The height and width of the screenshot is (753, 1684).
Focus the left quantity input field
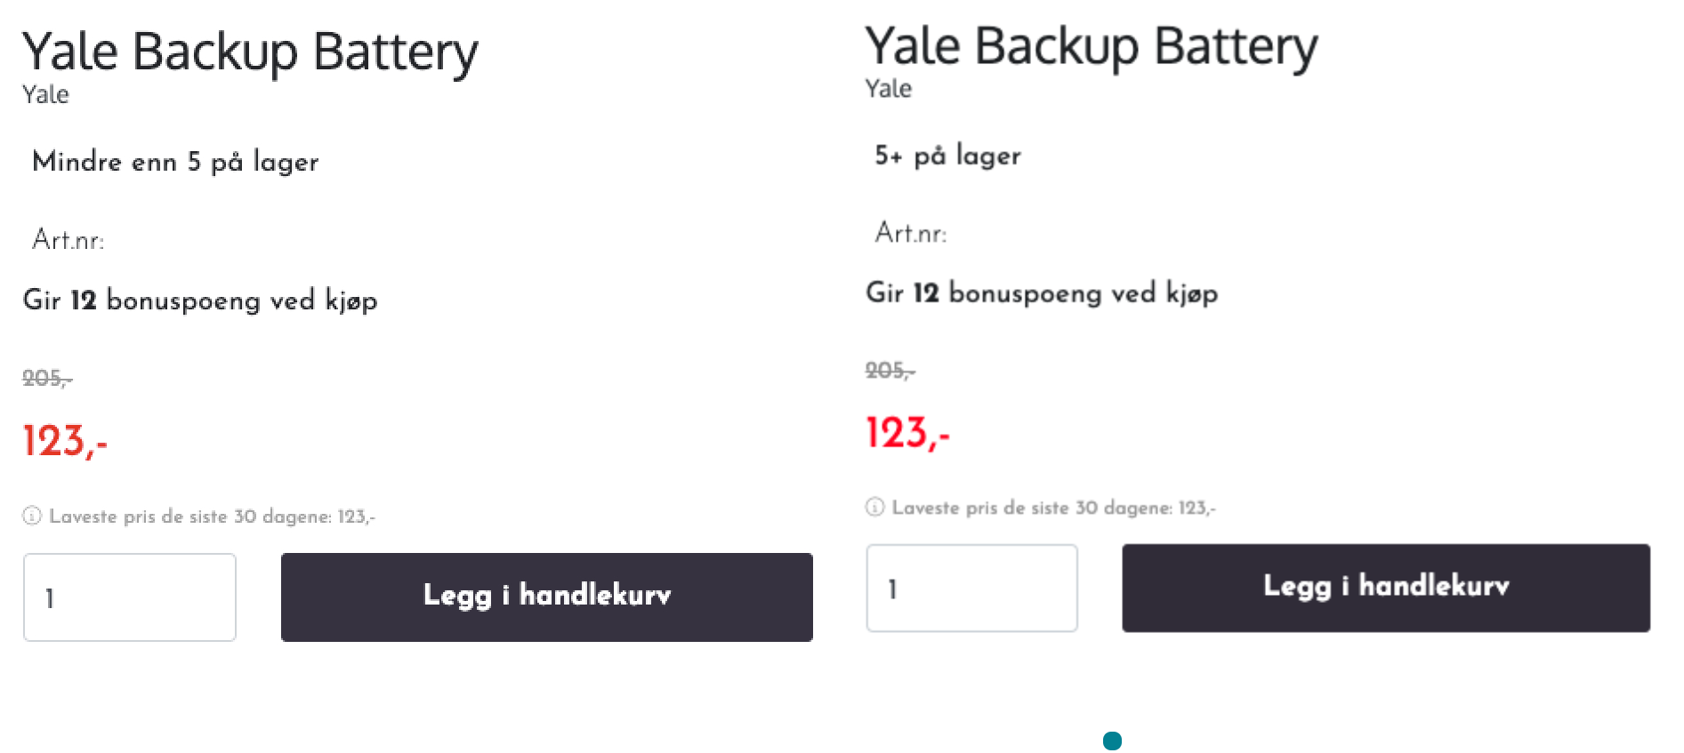[x=130, y=597]
